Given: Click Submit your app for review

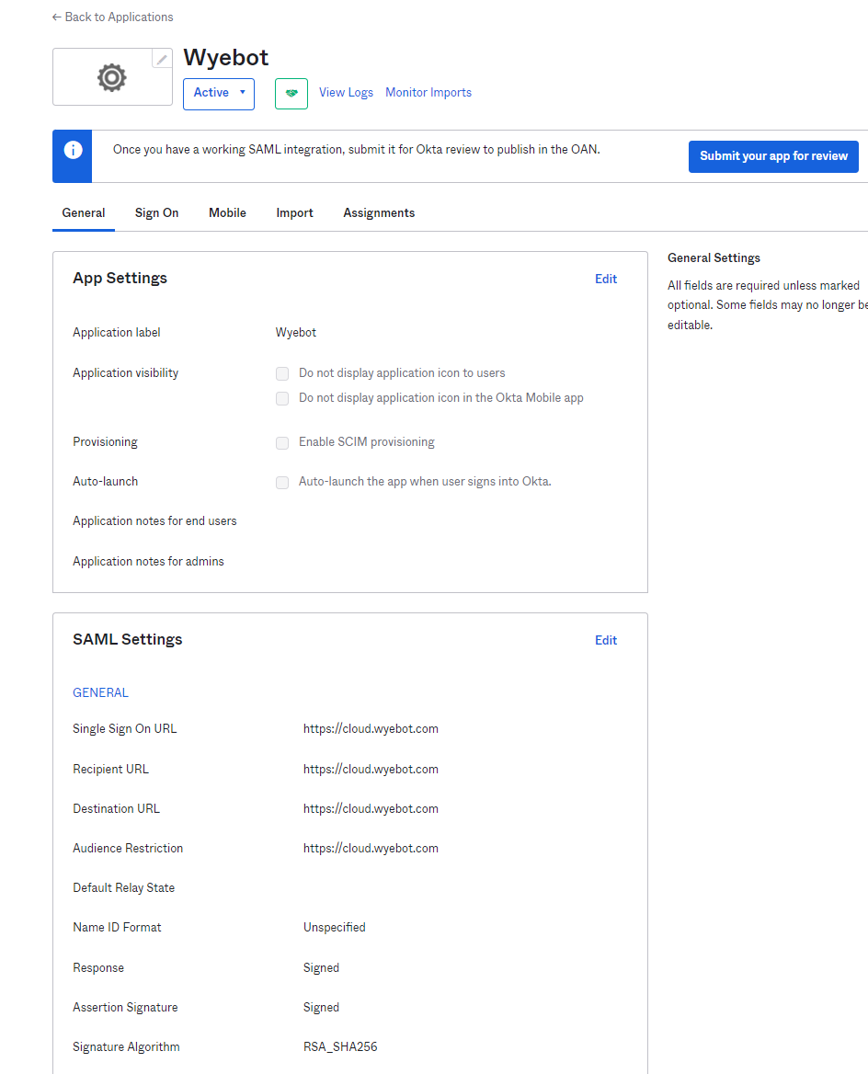Looking at the screenshot, I should [x=773, y=156].
